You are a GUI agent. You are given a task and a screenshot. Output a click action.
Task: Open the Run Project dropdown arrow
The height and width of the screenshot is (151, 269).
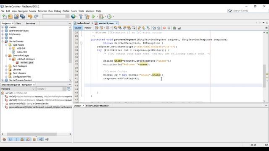click(x=97, y=16)
